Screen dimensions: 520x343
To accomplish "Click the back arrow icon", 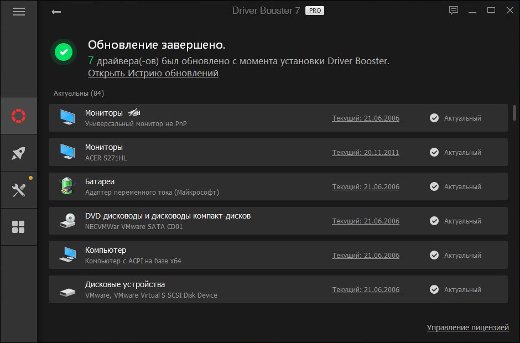I will tap(56, 12).
